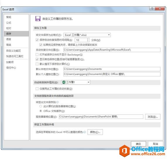The image size is (167, 159).
Task: Expand the 工作簿1 autorecover exceptions dropdown
Action: tap(76, 82)
